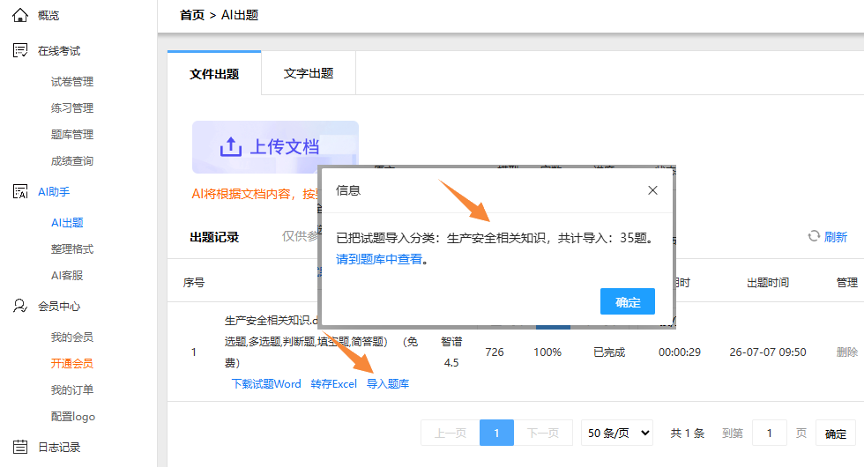Click the 出题记录 section heading
Screen dimensions: 864x467
tap(214, 237)
